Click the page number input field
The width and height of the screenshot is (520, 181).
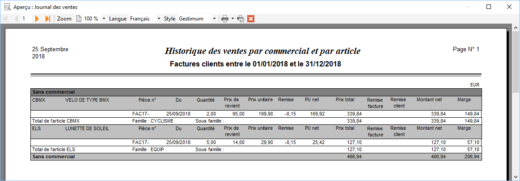(x=26, y=19)
